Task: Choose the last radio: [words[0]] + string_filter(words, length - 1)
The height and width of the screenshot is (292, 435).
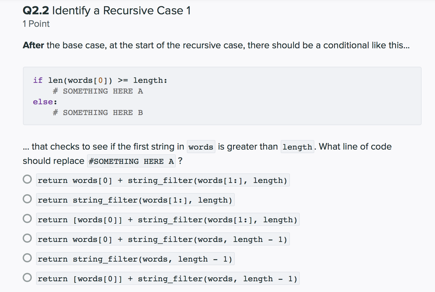Action: [27, 278]
